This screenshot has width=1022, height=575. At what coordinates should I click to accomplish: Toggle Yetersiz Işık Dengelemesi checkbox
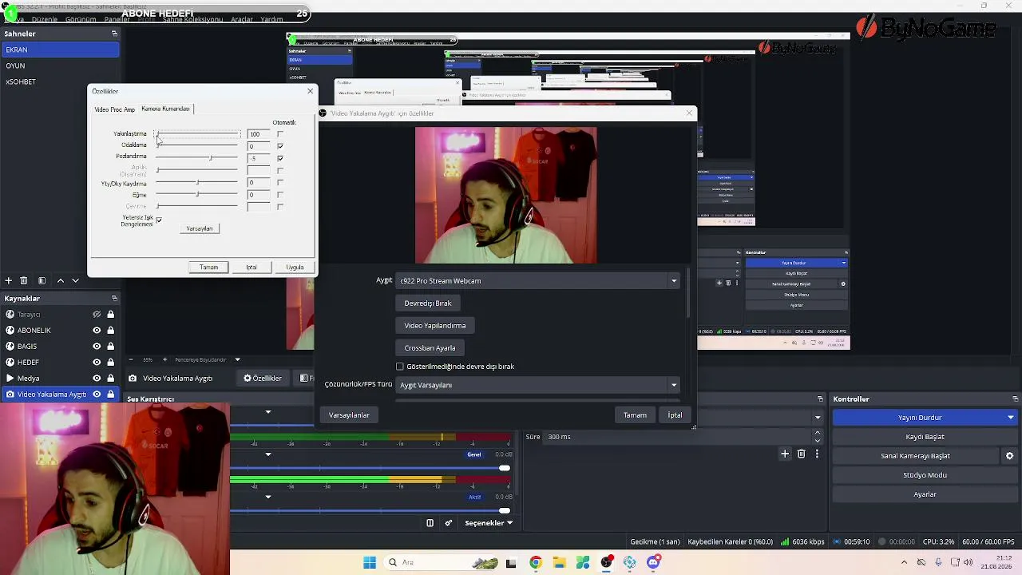tap(159, 220)
